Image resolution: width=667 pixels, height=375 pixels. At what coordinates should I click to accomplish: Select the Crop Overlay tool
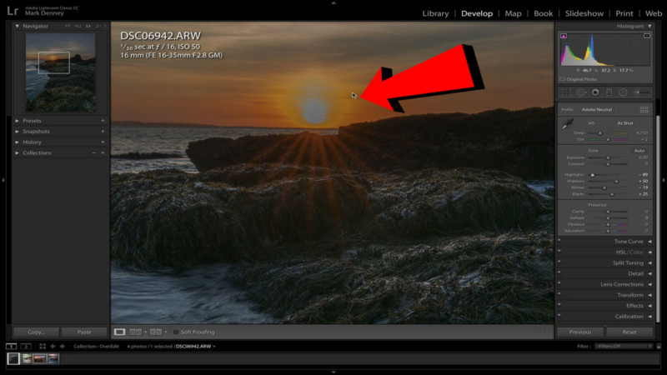pos(567,92)
